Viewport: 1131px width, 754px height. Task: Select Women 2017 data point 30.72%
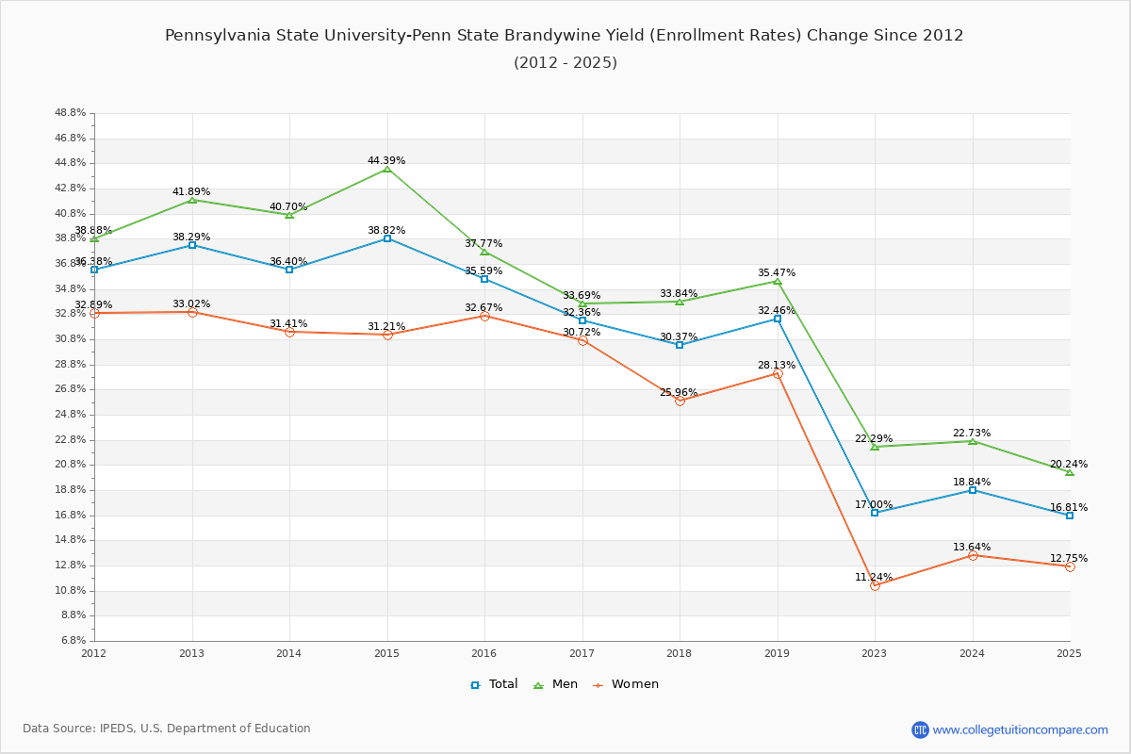point(582,340)
